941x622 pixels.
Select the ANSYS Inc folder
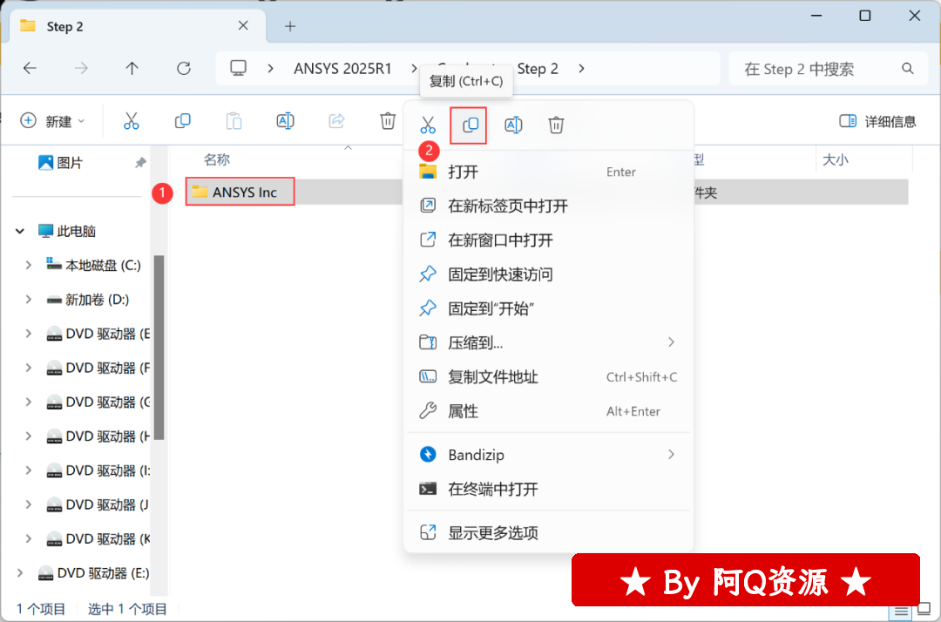point(240,192)
